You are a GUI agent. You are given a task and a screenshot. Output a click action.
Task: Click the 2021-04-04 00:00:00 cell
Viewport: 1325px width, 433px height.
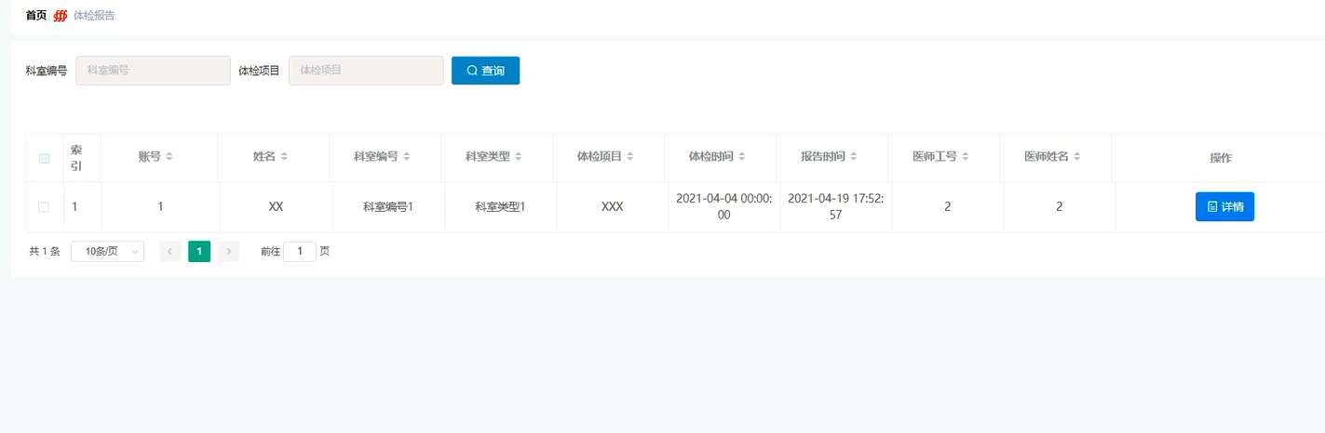(723, 206)
